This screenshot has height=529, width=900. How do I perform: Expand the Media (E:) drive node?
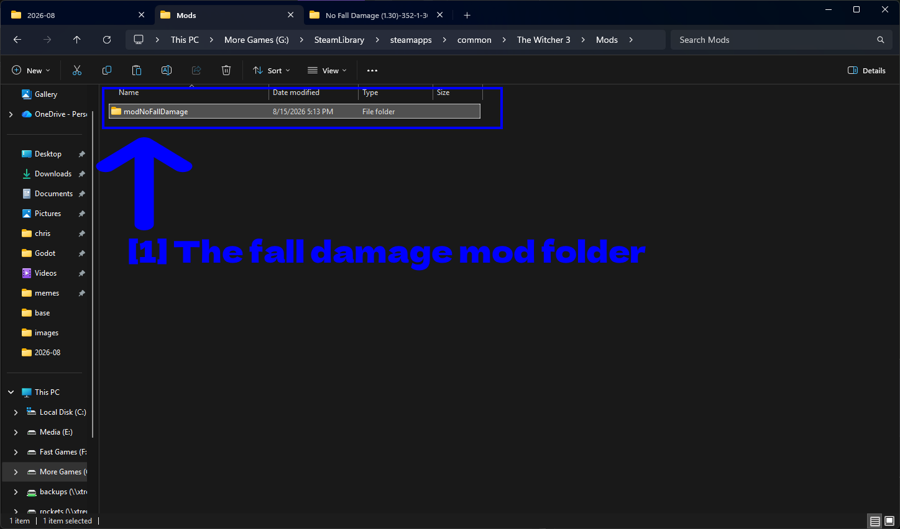[16, 432]
